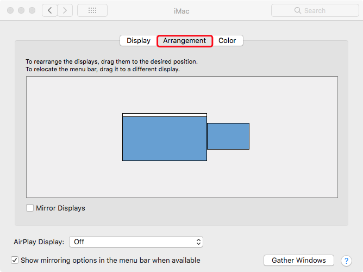Click the 'Mirror Displays' label text
The width and height of the screenshot is (363, 272).
tap(61, 208)
